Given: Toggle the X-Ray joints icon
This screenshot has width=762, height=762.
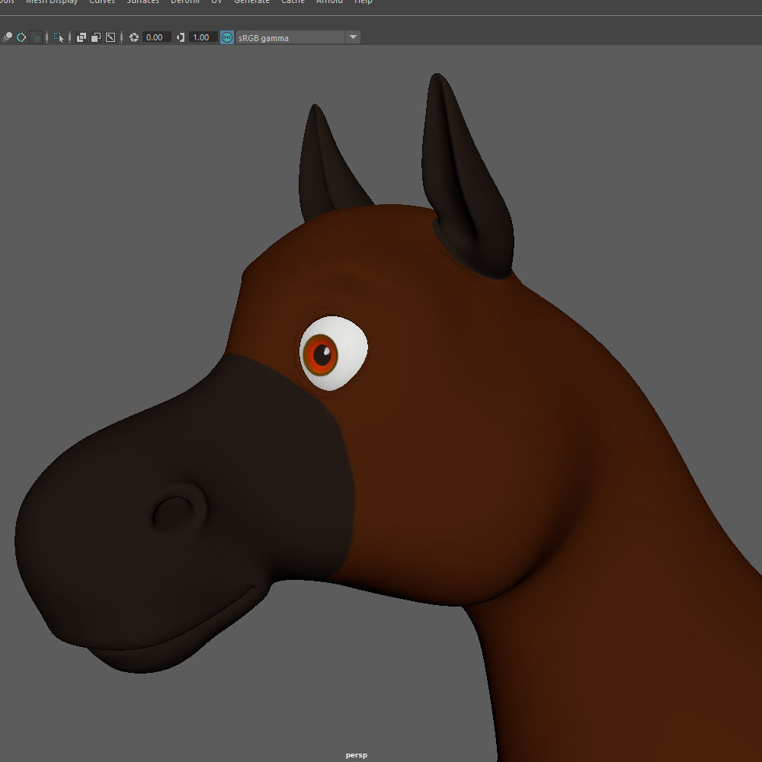Looking at the screenshot, I should coord(110,37).
